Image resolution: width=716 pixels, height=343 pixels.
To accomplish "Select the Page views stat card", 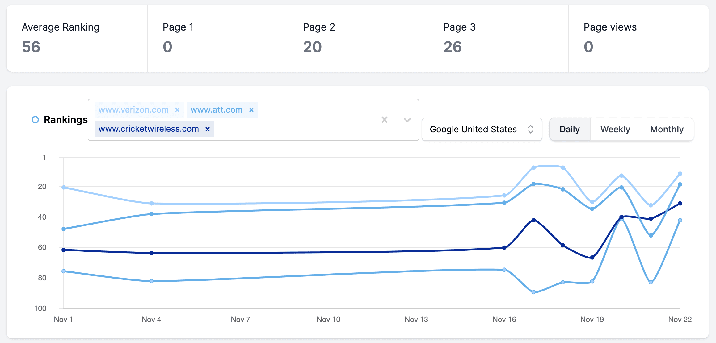I will point(638,38).
